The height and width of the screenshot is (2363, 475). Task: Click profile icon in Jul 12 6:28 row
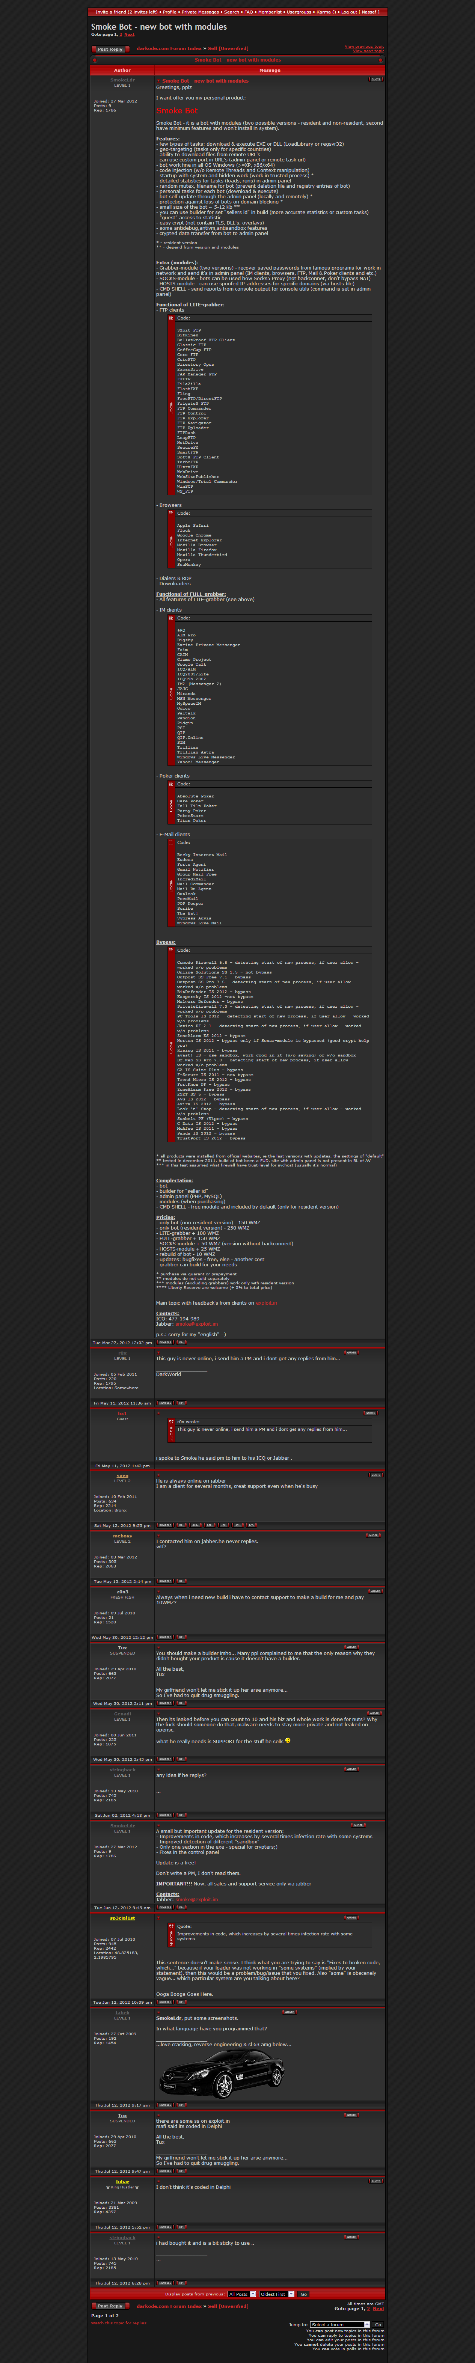tap(165, 2282)
